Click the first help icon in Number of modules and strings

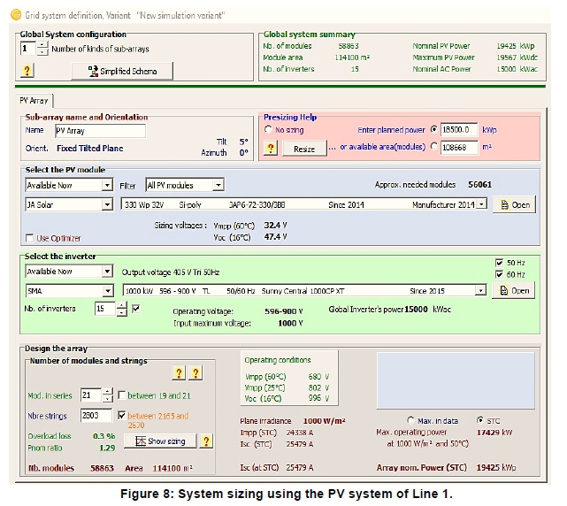pyautogui.click(x=179, y=373)
